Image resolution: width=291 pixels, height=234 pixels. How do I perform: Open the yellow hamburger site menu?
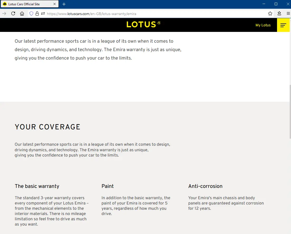283,25
